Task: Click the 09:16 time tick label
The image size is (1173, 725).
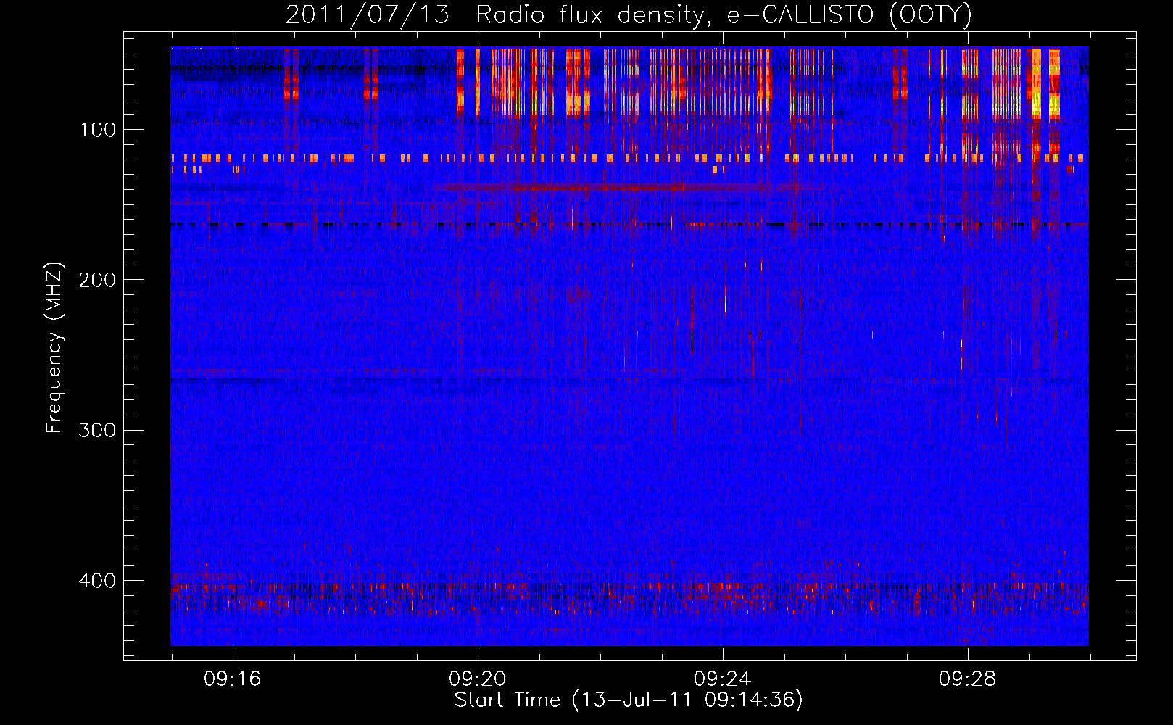Action: point(233,679)
